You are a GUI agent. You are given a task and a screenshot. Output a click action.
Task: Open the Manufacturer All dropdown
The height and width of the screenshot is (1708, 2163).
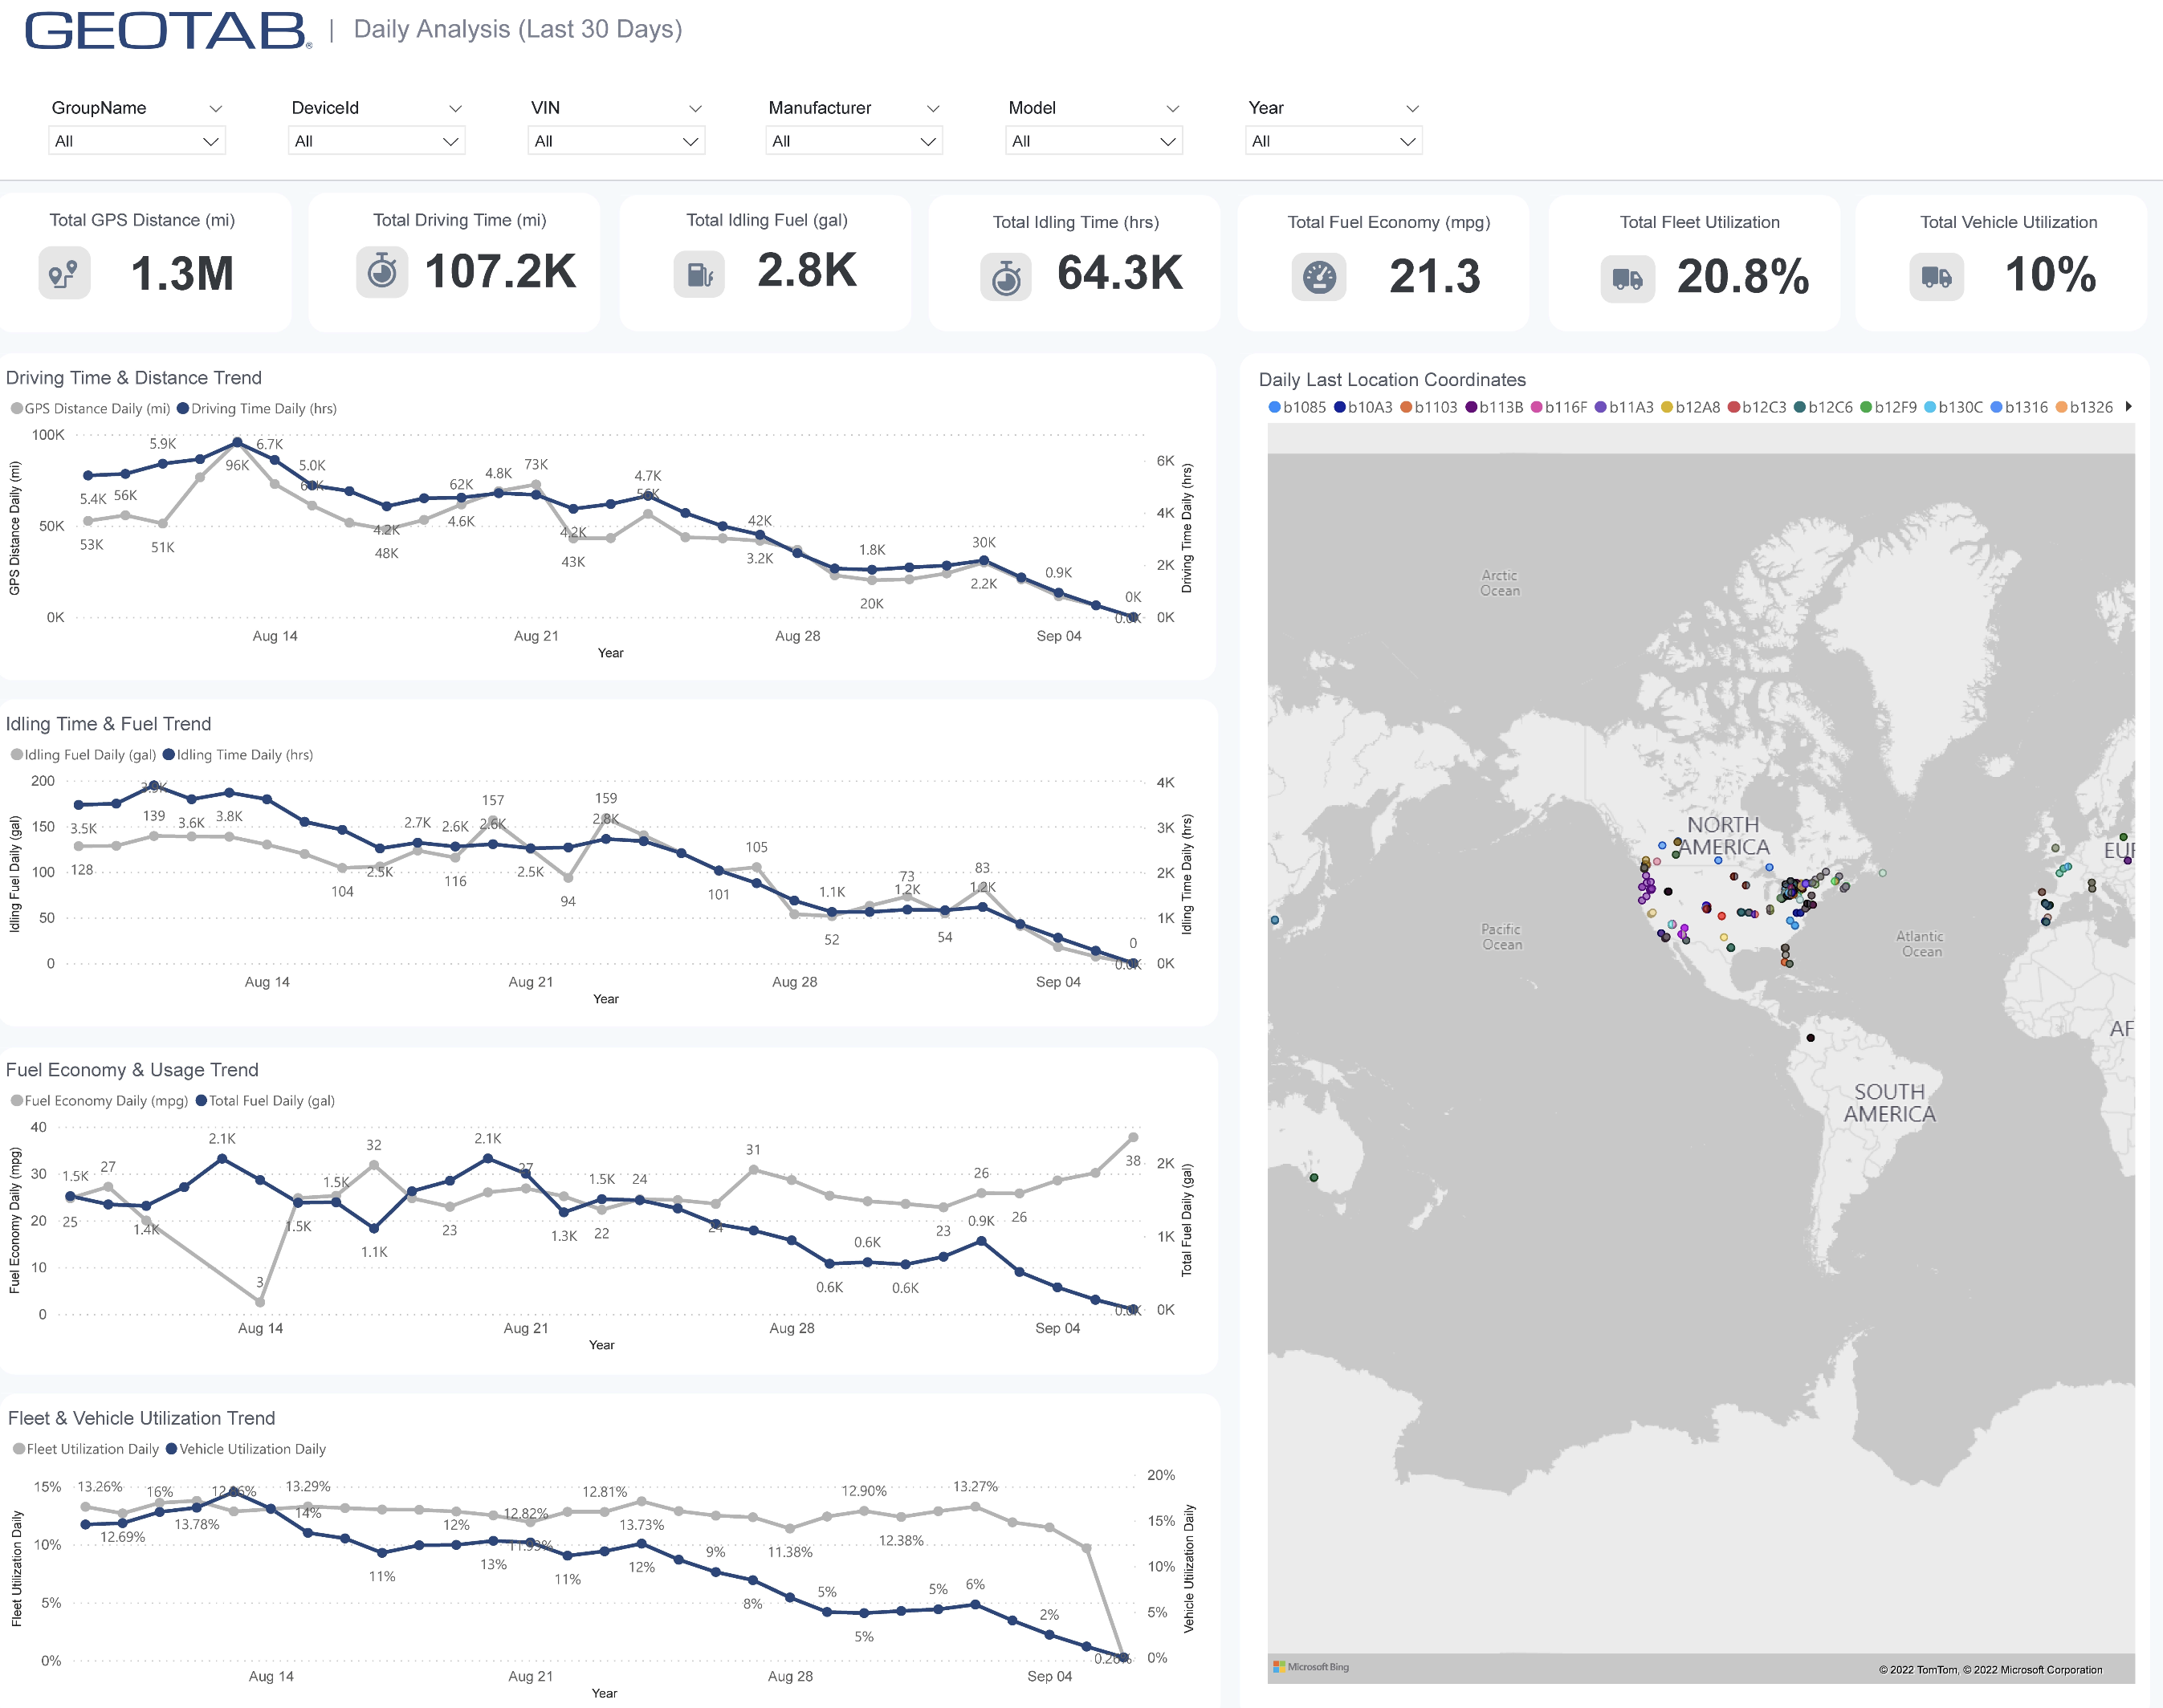coord(854,141)
